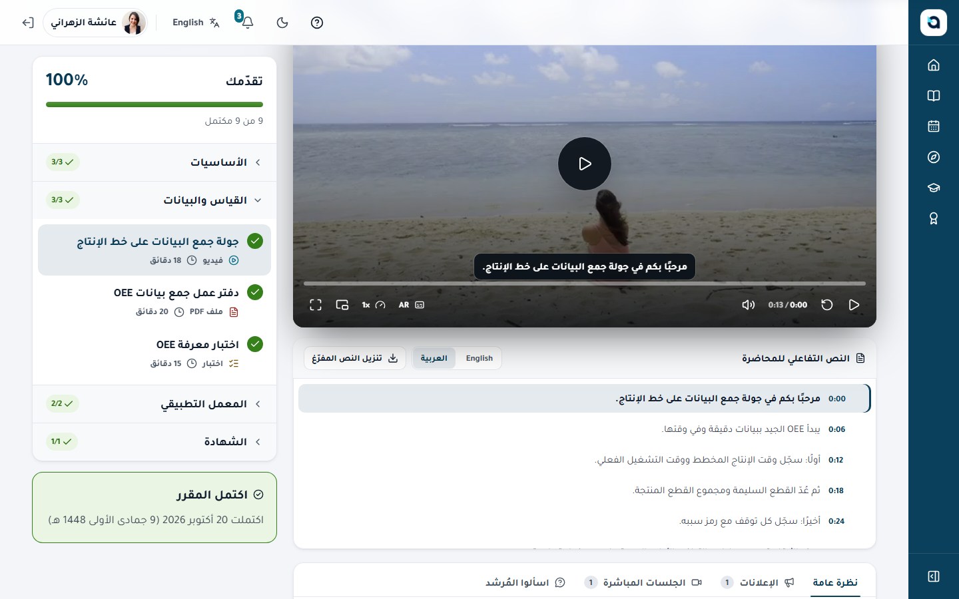
Task: Open the calendar icon in sidebar
Action: click(934, 126)
